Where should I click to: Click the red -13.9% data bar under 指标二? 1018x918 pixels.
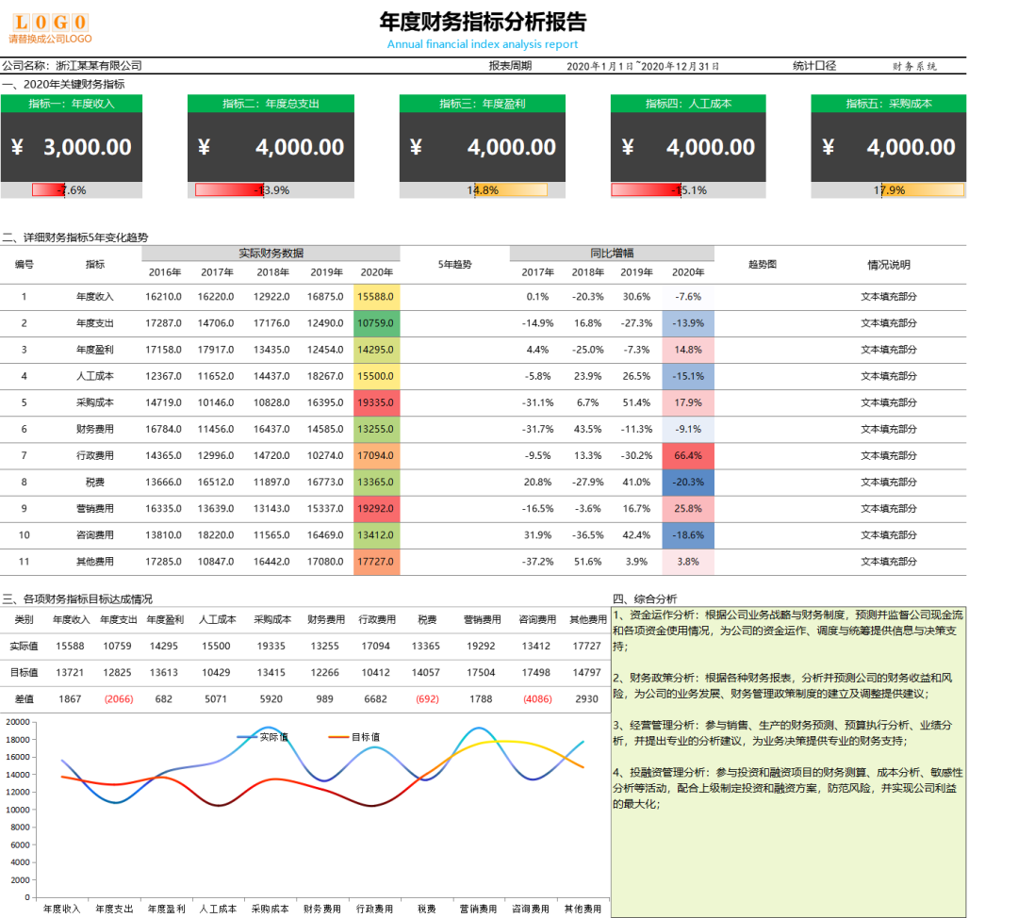click(x=229, y=190)
